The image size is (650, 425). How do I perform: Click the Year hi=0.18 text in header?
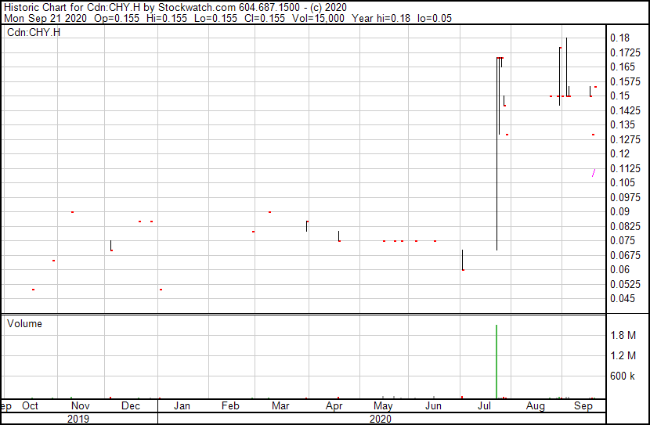point(381,18)
